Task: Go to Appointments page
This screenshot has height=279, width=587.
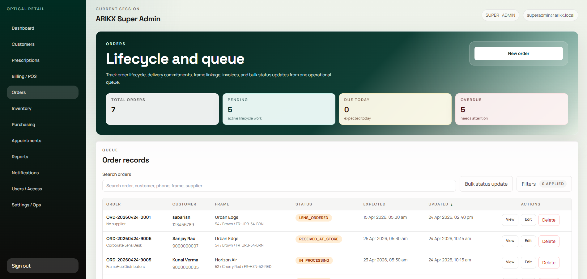Action: pos(27,141)
